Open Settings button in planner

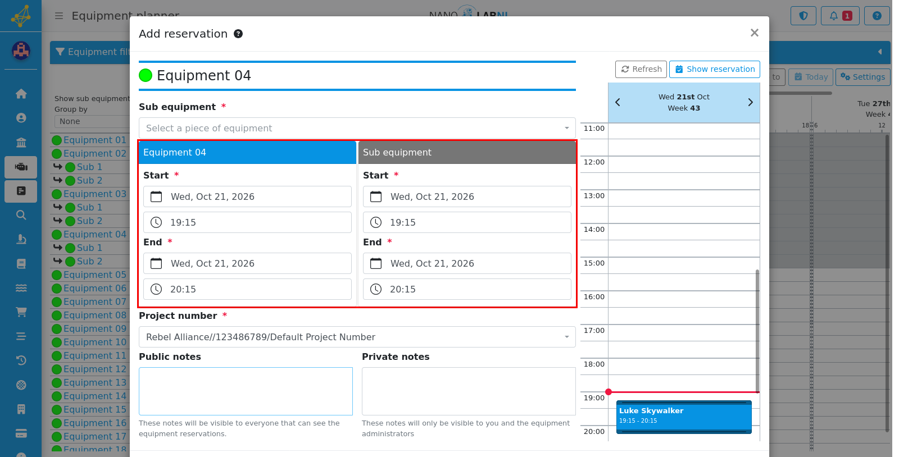[862, 77]
